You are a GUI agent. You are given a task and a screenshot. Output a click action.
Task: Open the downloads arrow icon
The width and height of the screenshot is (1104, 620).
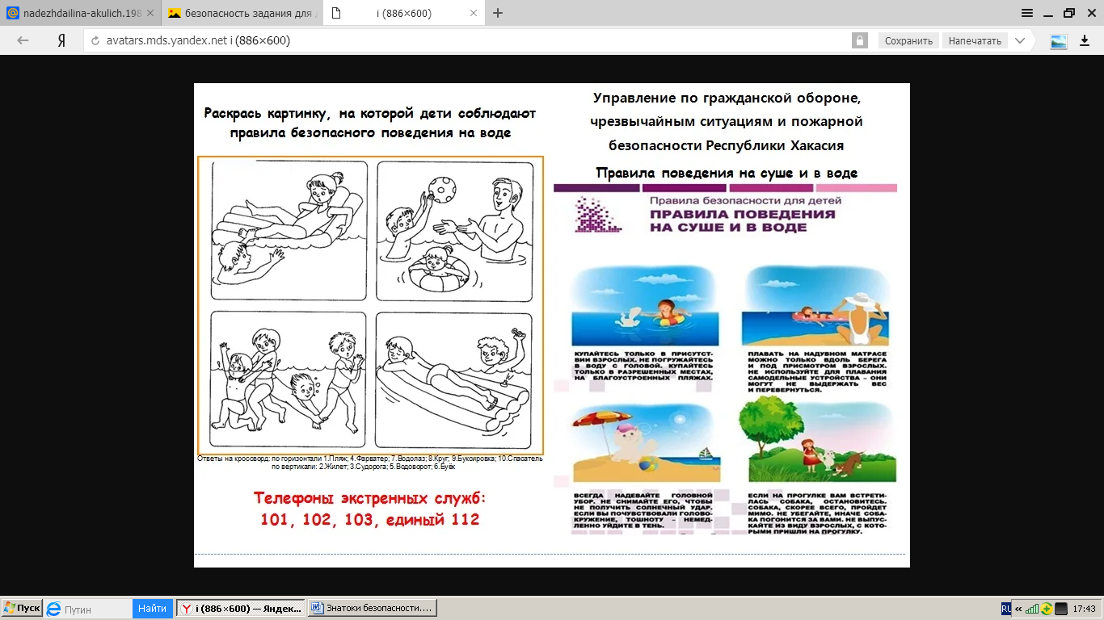click(x=1085, y=40)
